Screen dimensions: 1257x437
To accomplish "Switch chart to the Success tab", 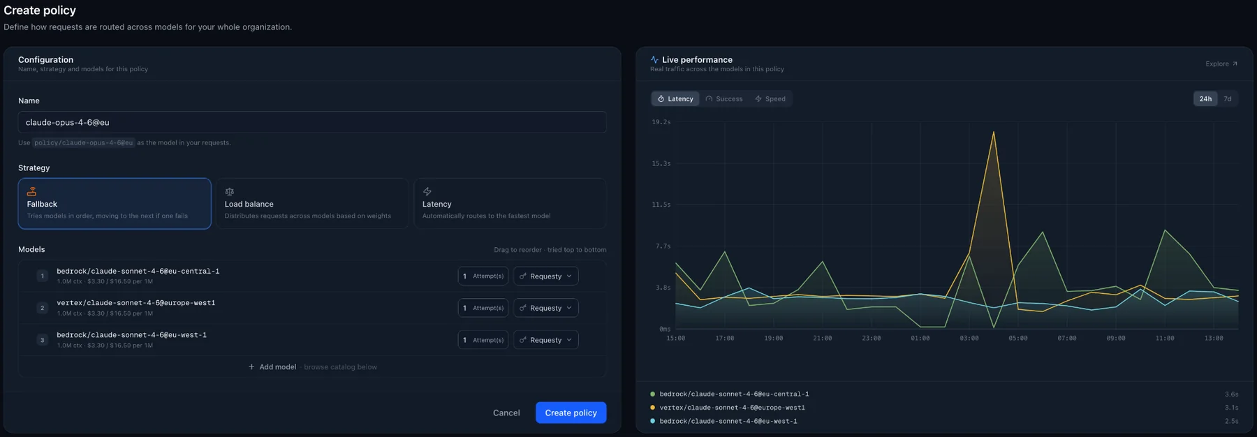I will pyautogui.click(x=724, y=99).
